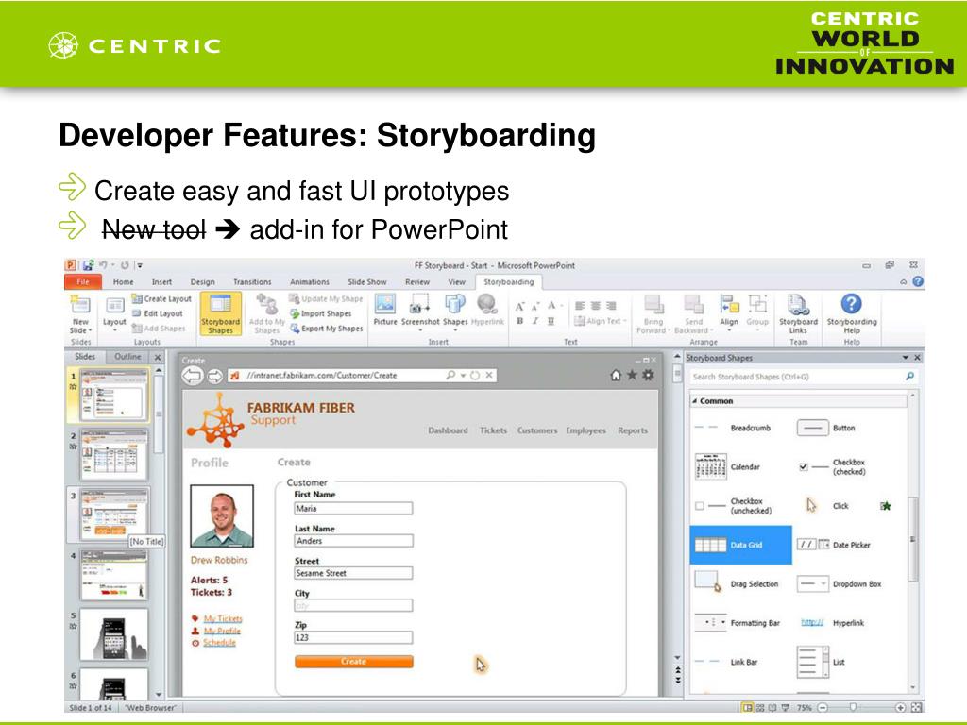Click the zoom out minus button
The image size is (967, 725).
tap(823, 707)
